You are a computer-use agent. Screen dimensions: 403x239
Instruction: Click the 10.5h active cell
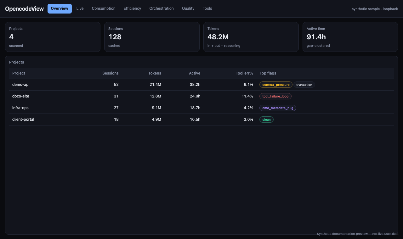pyautogui.click(x=195, y=119)
